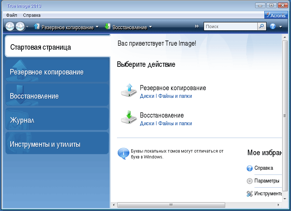Open Справка in Мое избранное

point(264,168)
